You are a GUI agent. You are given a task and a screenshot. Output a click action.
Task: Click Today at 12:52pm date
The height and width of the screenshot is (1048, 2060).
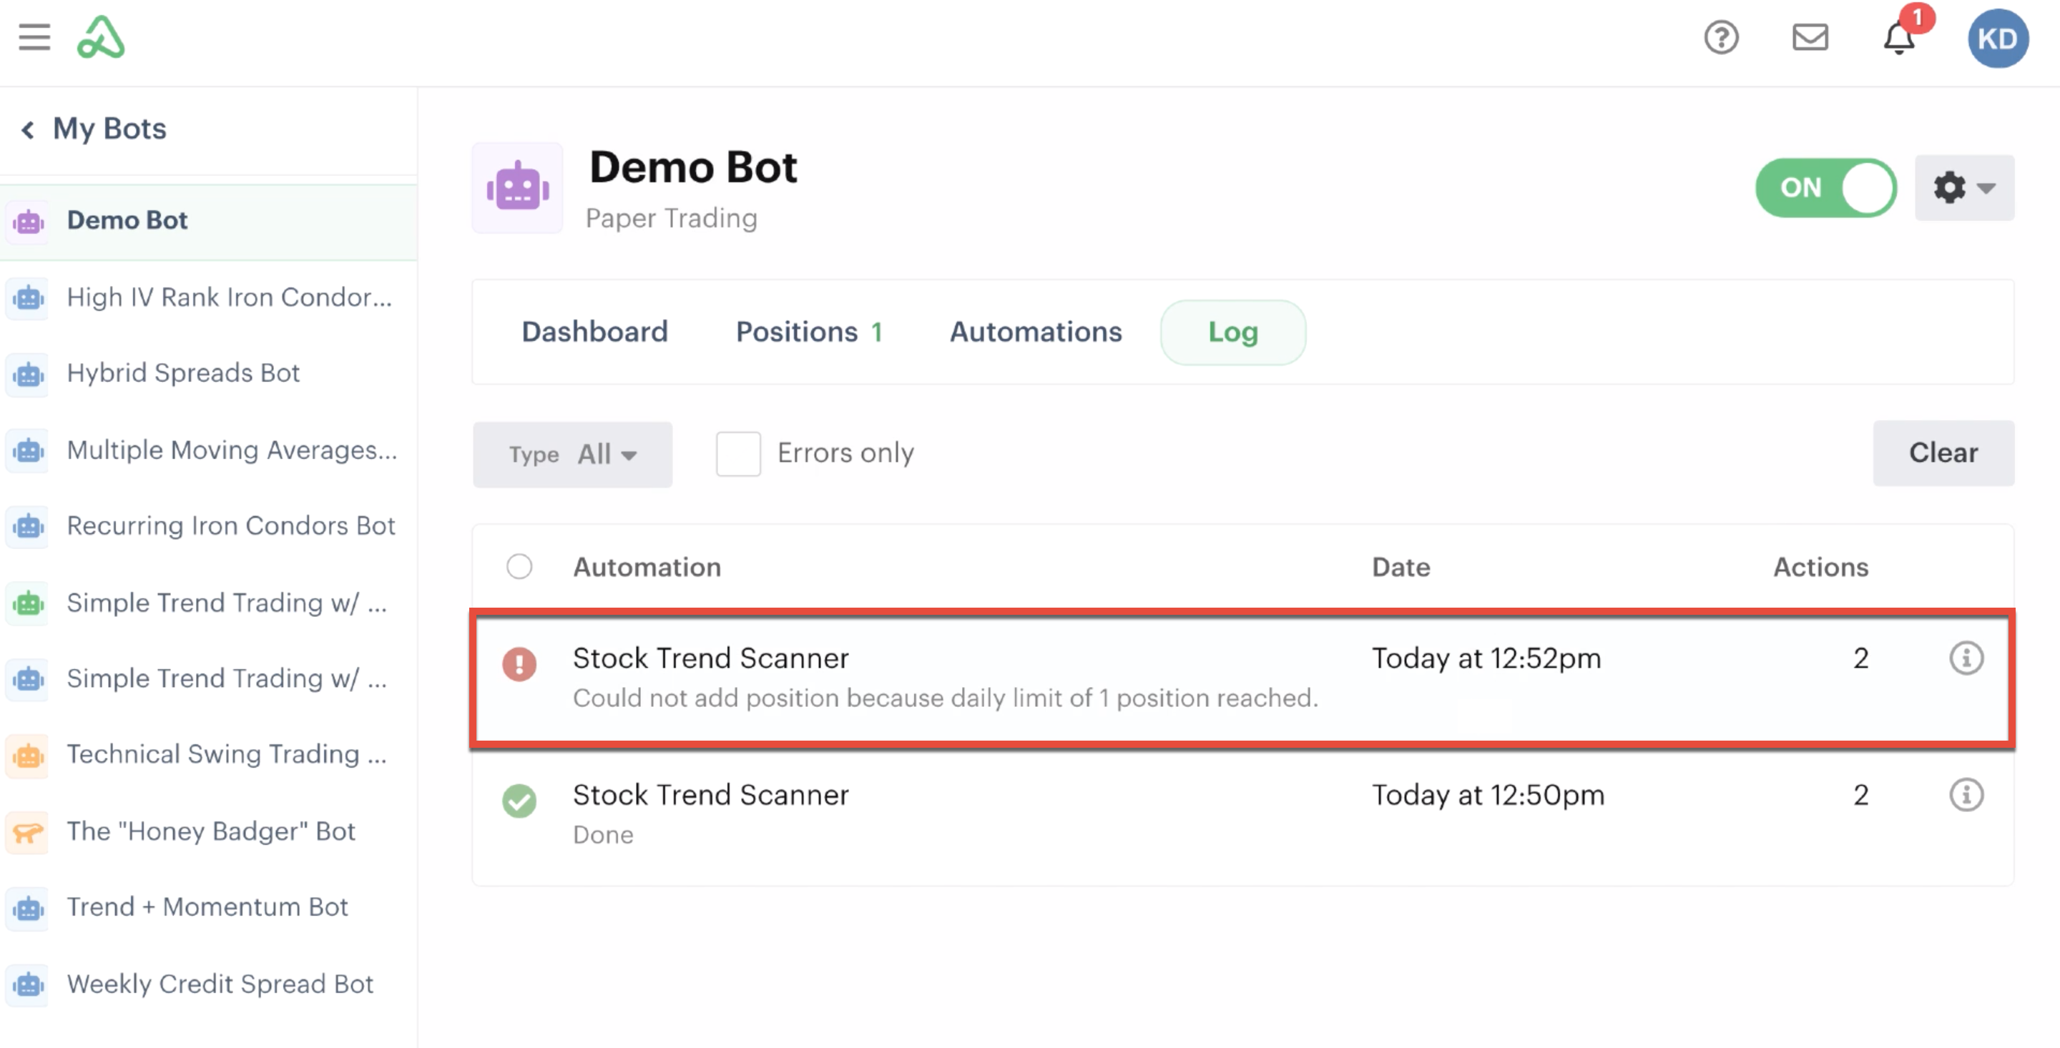click(x=1486, y=658)
